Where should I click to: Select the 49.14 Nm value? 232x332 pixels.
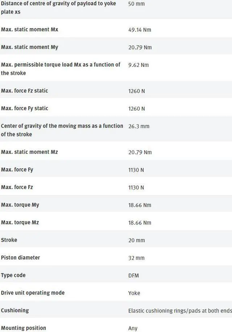point(140,30)
